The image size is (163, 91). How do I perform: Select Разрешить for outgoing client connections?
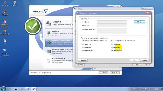coord(87,48)
